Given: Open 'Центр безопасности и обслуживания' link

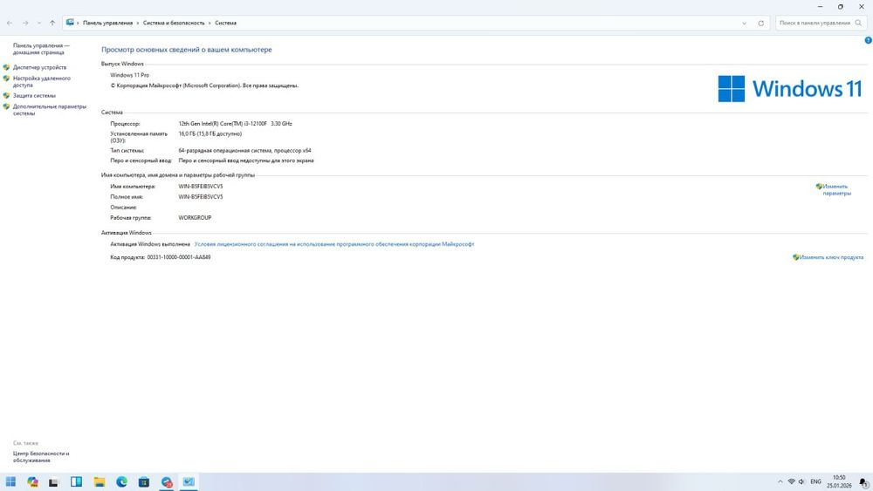Looking at the screenshot, I should point(41,457).
